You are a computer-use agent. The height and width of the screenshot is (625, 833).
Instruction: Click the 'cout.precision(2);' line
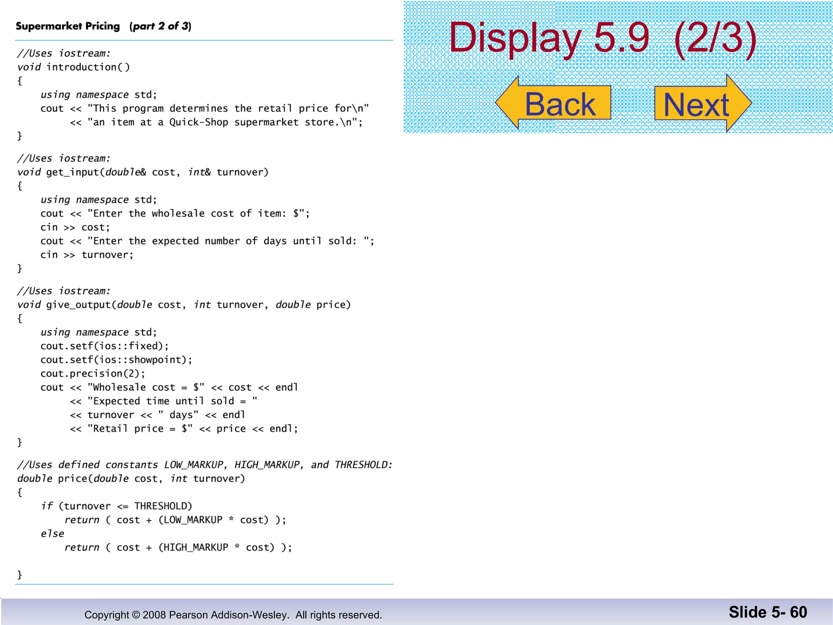93,374
